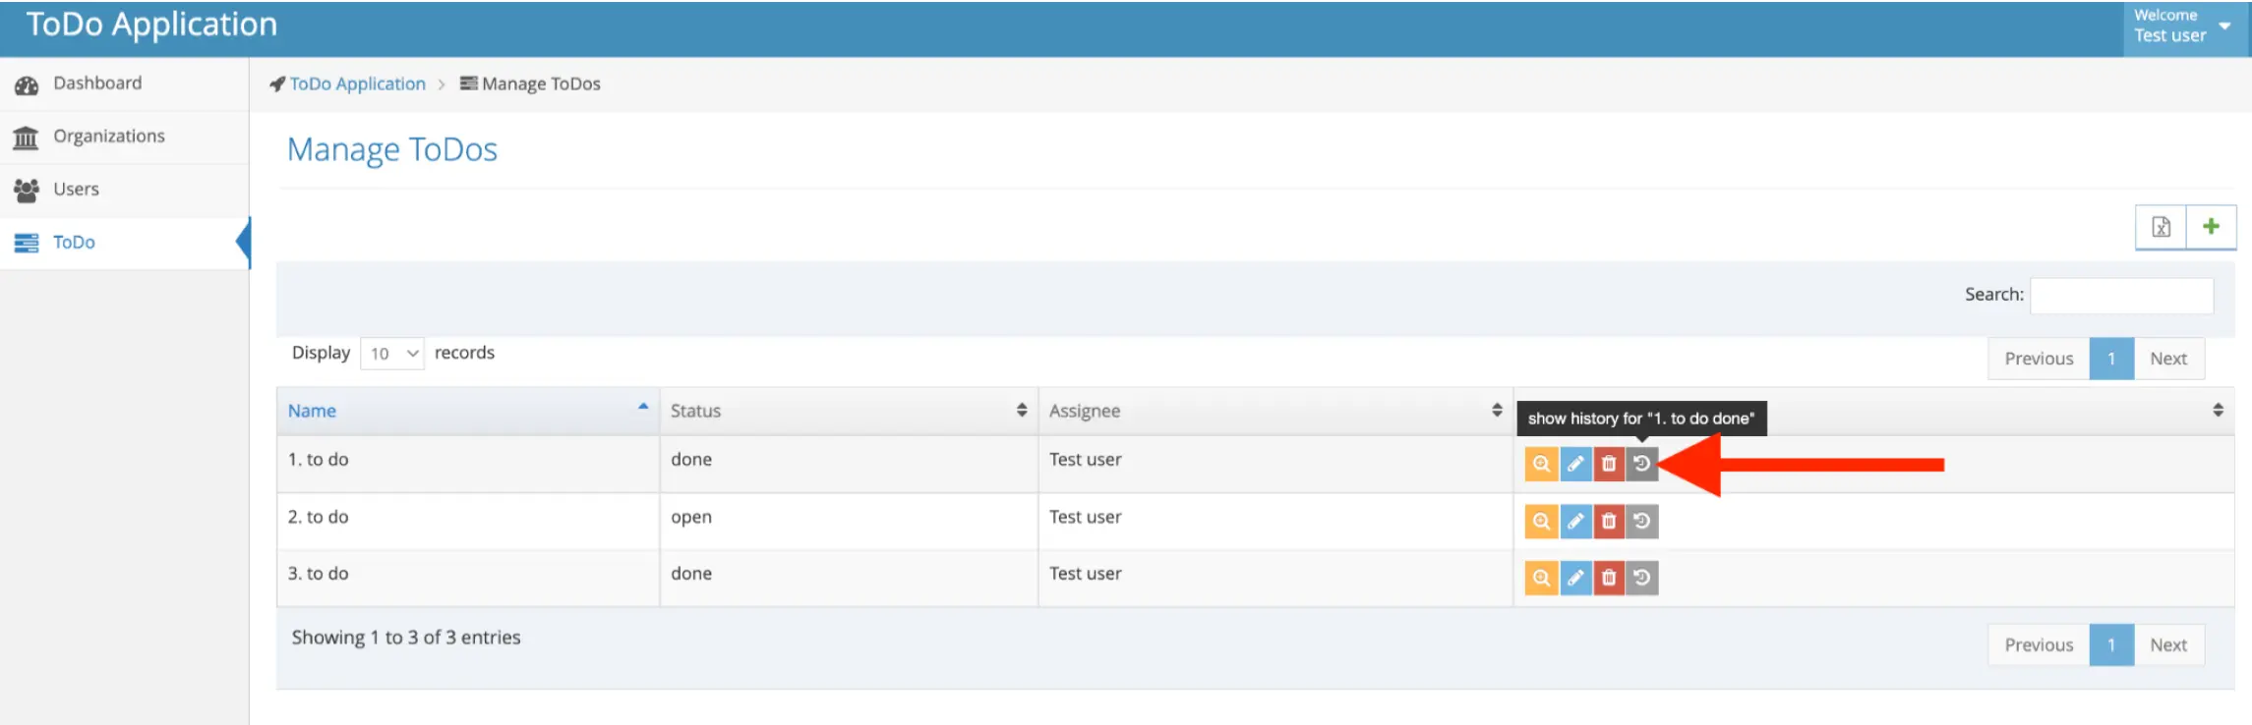View details of 2. to do
2252x725 pixels.
click(x=1541, y=521)
